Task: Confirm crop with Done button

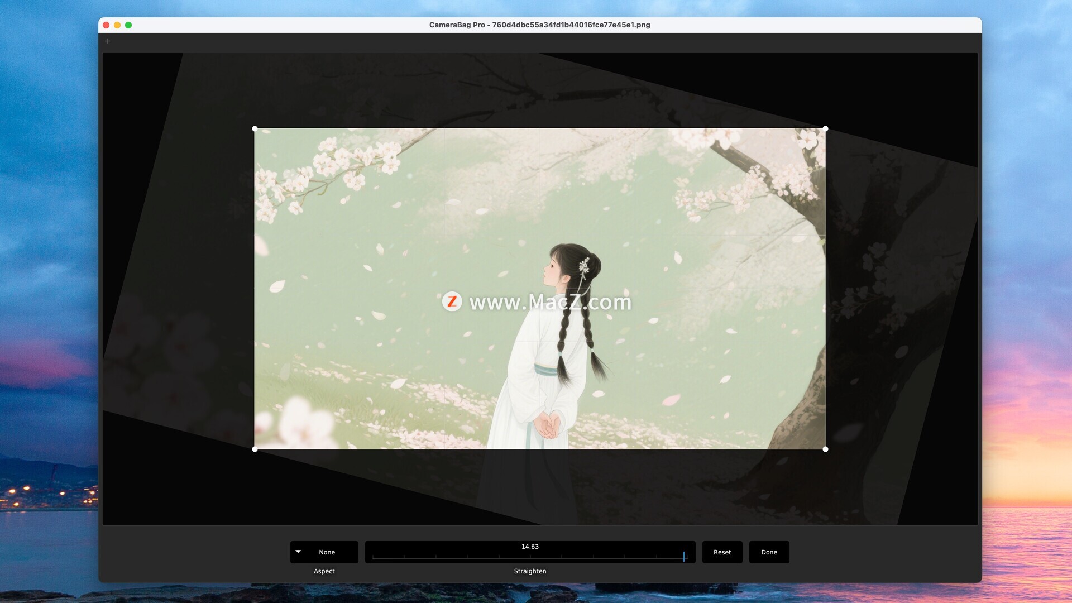Action: [769, 552]
